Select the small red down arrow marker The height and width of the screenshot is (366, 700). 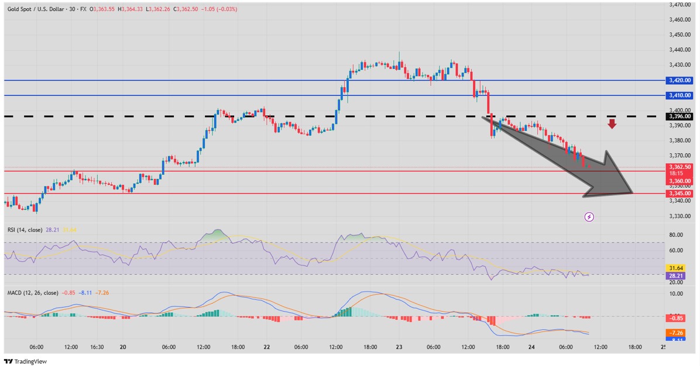click(x=612, y=123)
